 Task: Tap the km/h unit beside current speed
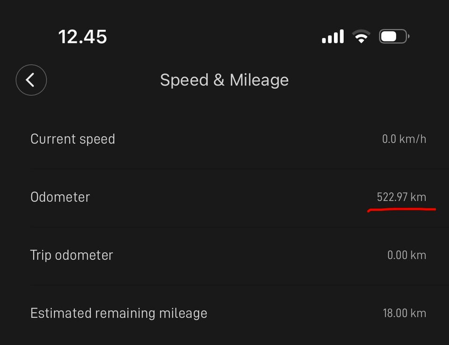413,139
